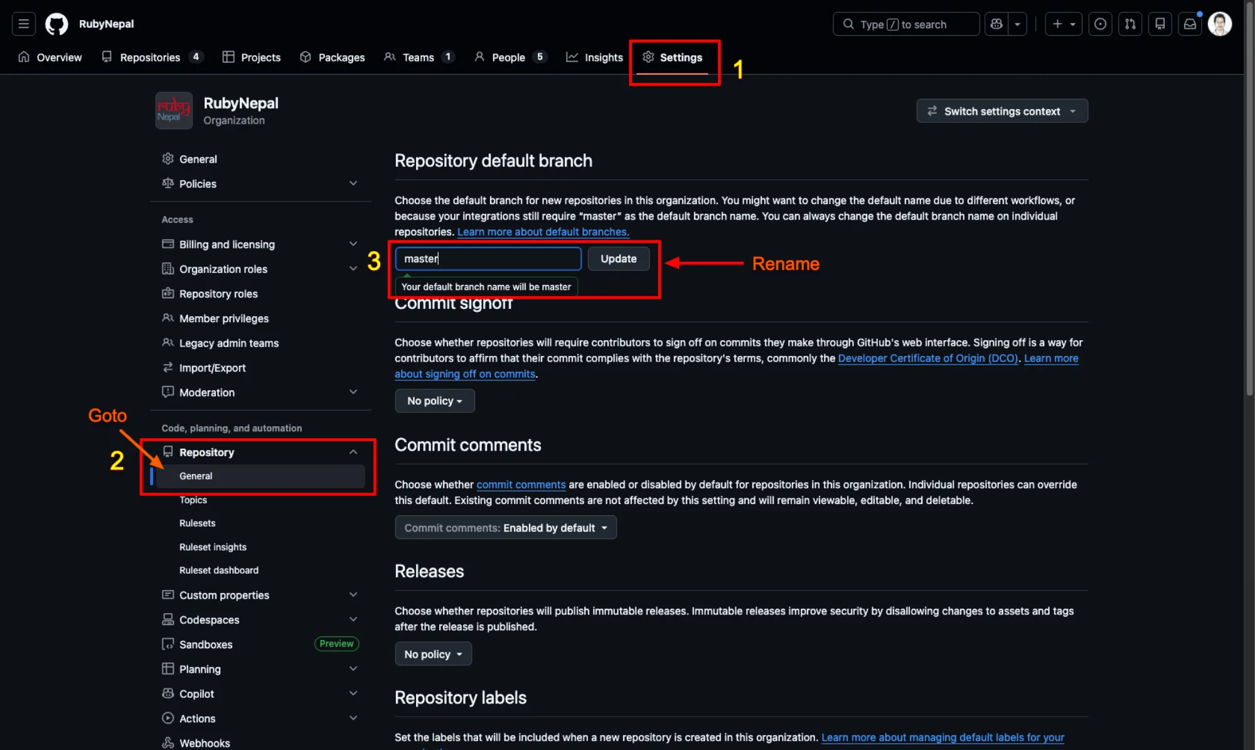Click the default branch name input
Viewport: 1255px width, 750px height.
tap(488, 259)
